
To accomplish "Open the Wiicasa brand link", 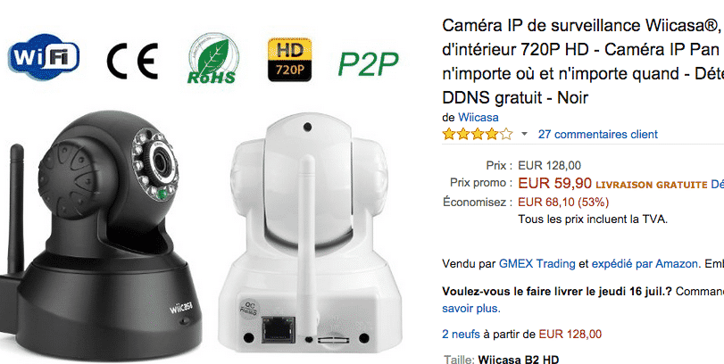I will coord(479,117).
